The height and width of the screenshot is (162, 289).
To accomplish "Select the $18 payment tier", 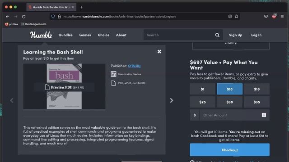I will point(257,89).
